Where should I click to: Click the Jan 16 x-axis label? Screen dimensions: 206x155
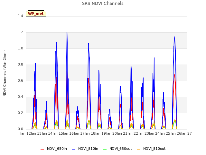click(x=68, y=133)
